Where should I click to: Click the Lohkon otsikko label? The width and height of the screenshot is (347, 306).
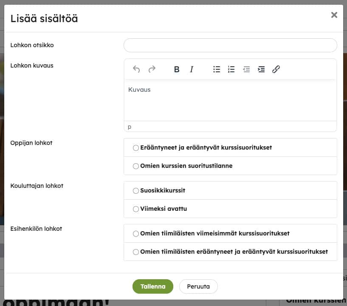click(32, 45)
